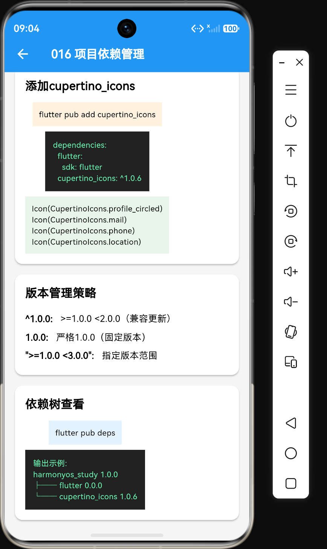This screenshot has width=327, height=549.
Task: Select the flutter pub add cupertino_icons command
Action: (97, 114)
